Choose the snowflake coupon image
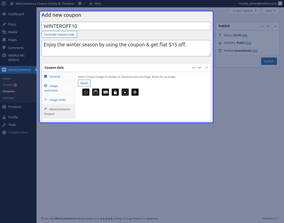 coord(135,92)
